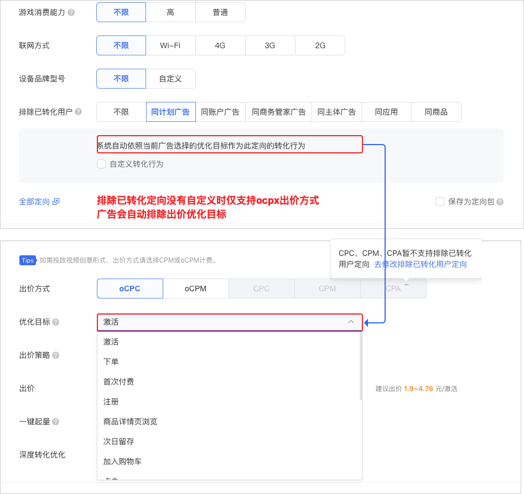This screenshot has width=524, height=494.
Task: Collapse the 优化目标 dropdown via its chevron
Action: point(351,322)
